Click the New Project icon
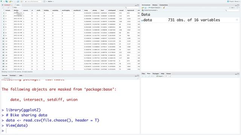 (x=7, y=1)
